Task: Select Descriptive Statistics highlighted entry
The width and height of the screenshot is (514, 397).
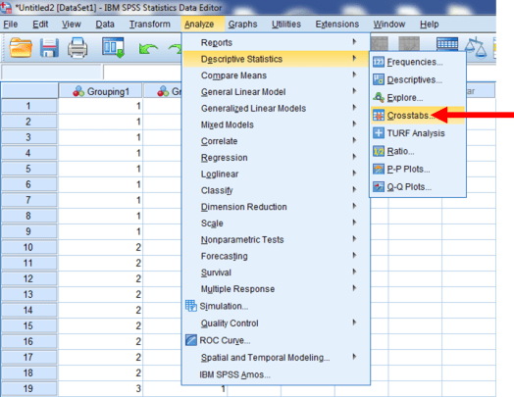Action: pos(276,59)
